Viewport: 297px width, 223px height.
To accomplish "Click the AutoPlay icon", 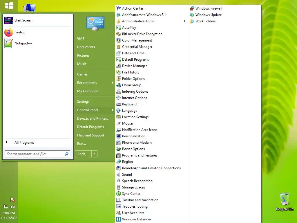I will 119,28.
